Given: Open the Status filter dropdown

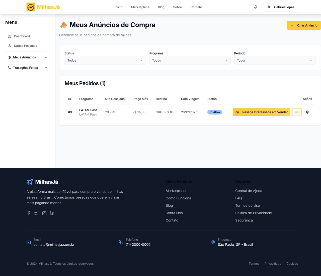Looking at the screenshot, I should click(x=105, y=61).
